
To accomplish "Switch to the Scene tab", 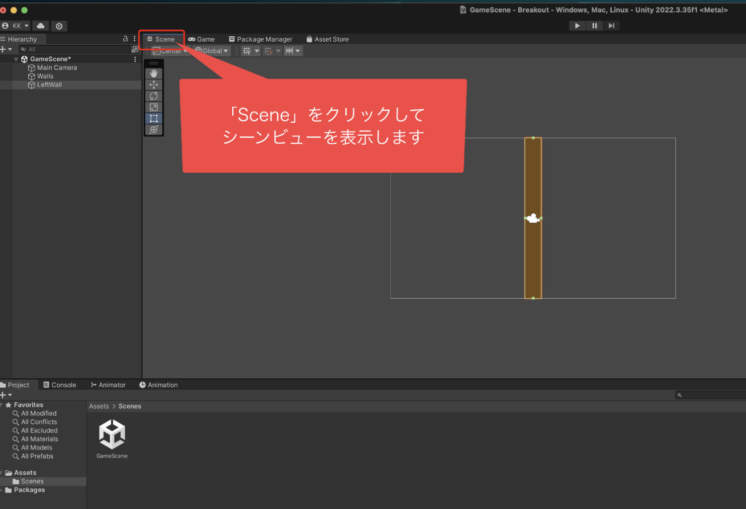I will (161, 39).
